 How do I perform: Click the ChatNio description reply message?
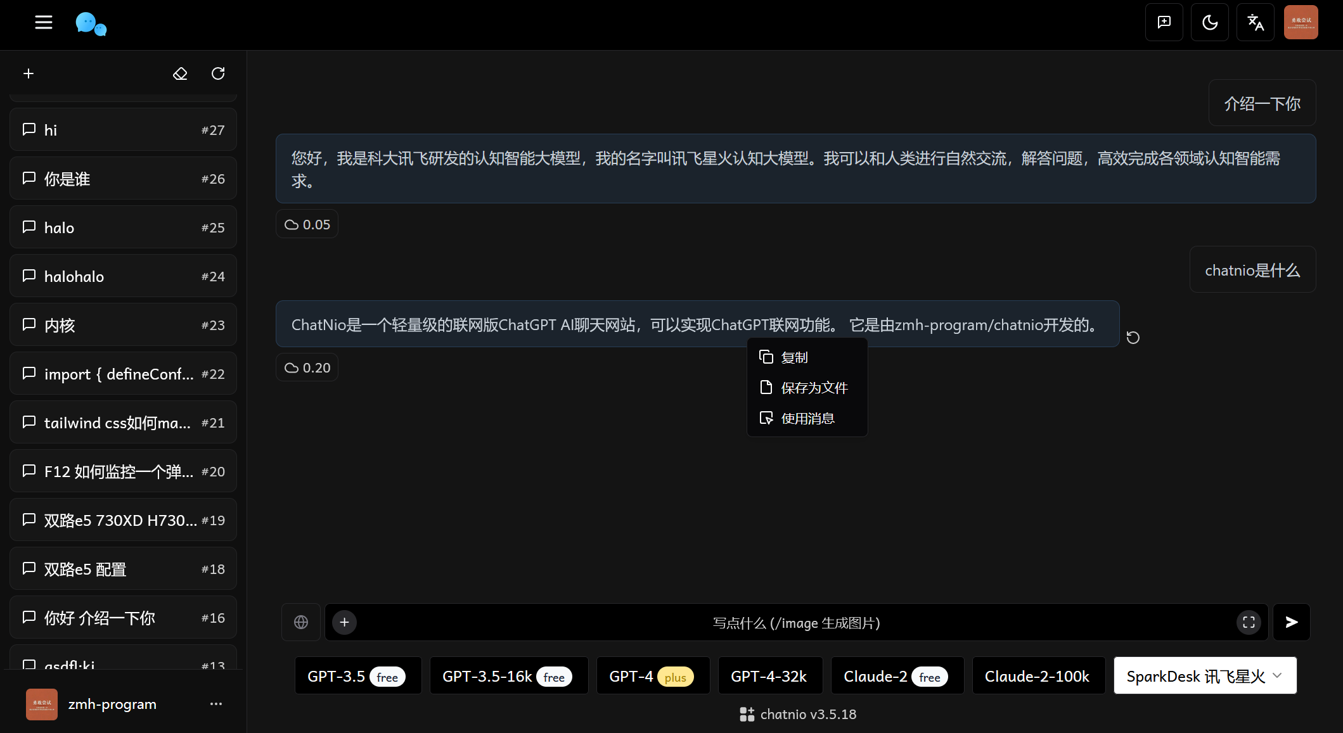point(697,324)
